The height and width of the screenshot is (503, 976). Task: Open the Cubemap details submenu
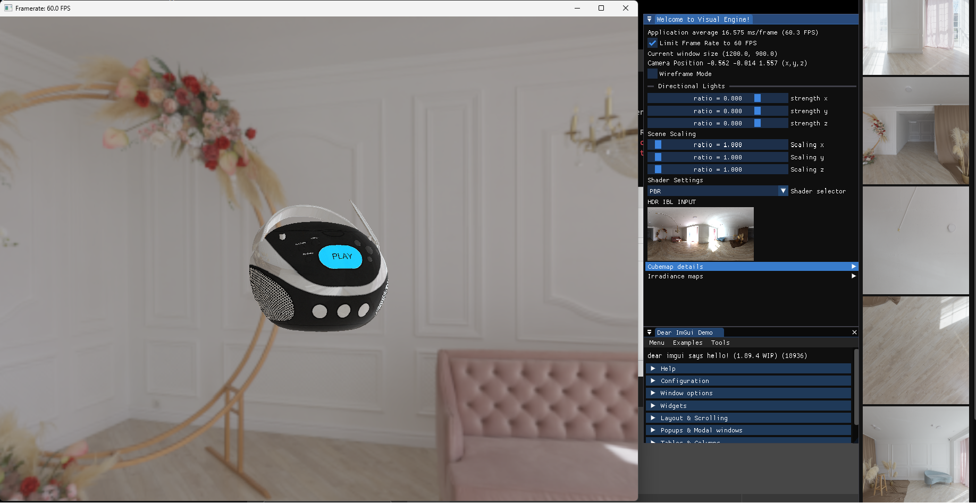(x=752, y=267)
